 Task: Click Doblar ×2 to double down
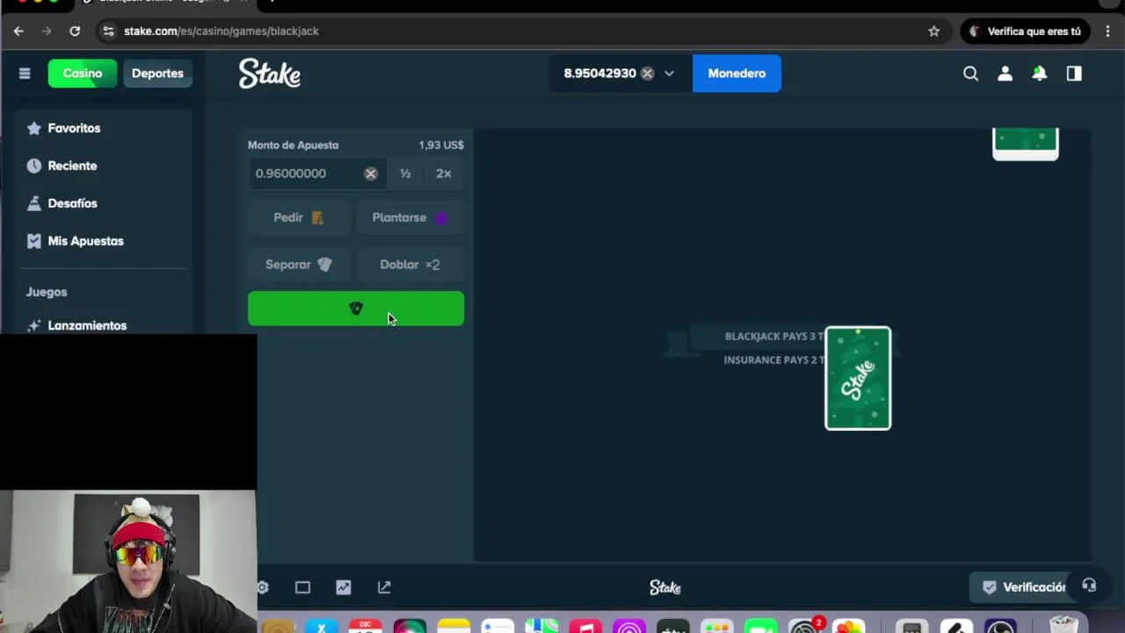point(410,265)
